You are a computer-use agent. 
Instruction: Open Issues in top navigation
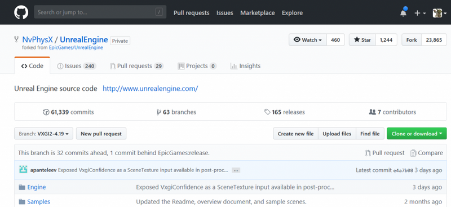coord(224,12)
